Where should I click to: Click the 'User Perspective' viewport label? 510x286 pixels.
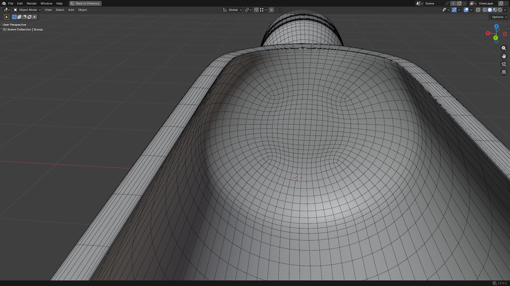point(14,25)
